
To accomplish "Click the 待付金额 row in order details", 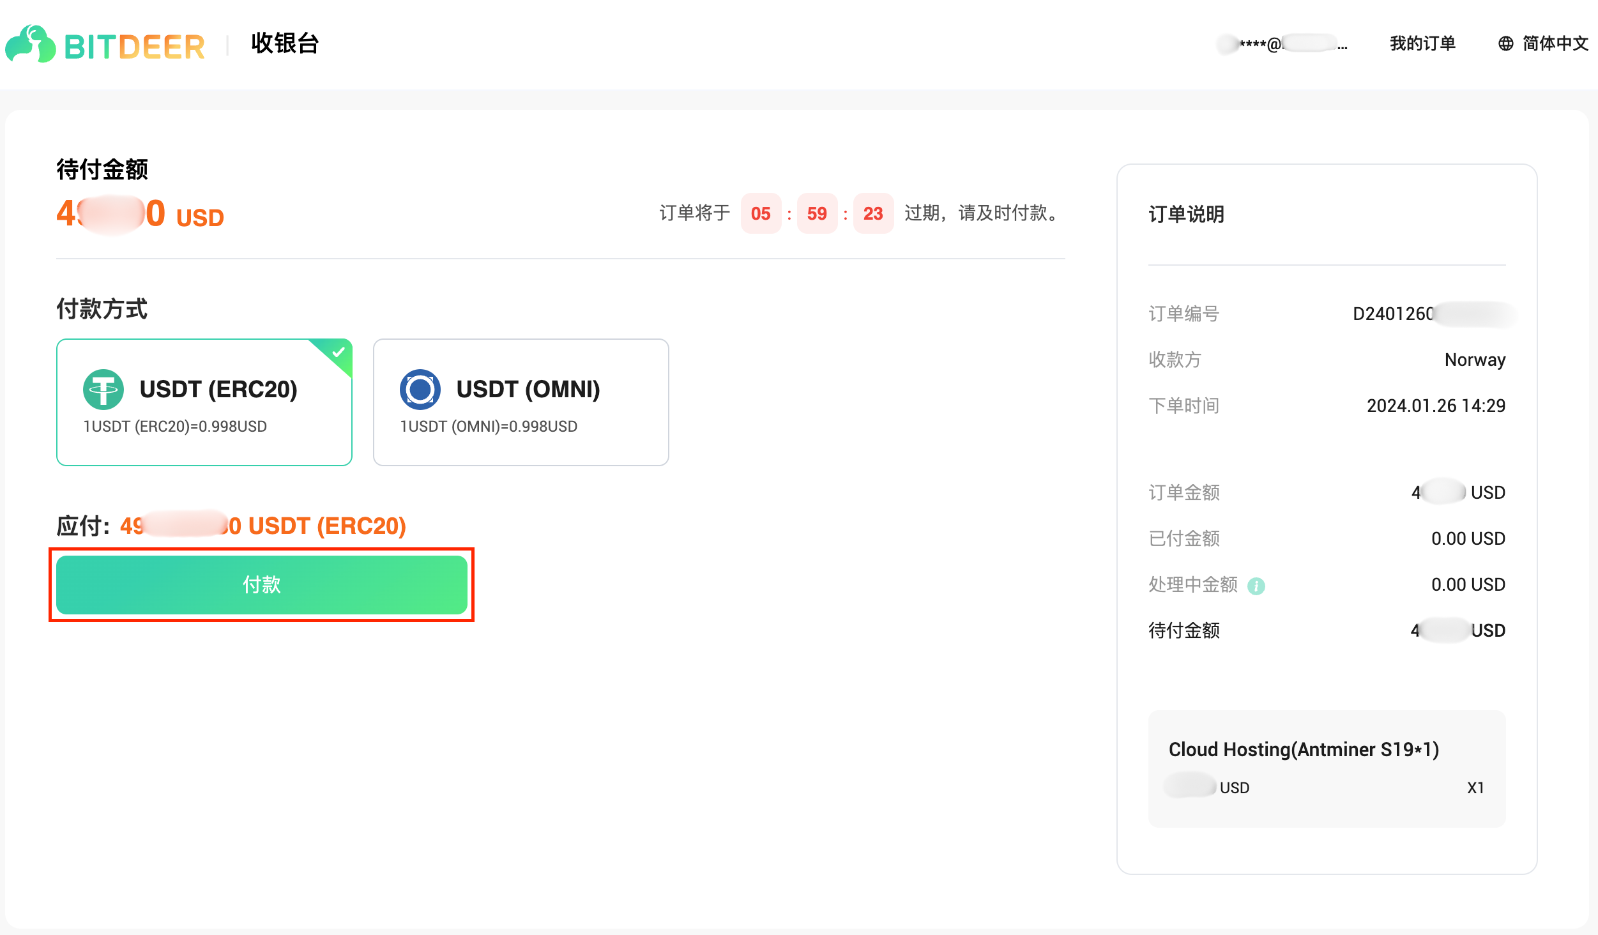I will click(x=1327, y=630).
